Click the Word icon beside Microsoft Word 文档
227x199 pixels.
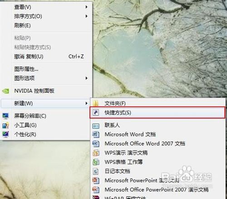pyautogui.click(x=96, y=134)
